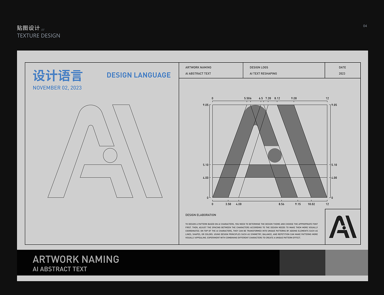Click the /// slashes beside 贴图设计

tap(43, 29)
